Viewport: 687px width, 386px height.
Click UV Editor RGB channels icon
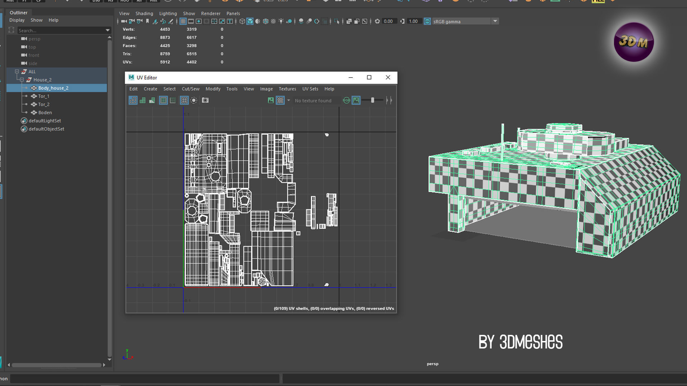click(x=346, y=100)
